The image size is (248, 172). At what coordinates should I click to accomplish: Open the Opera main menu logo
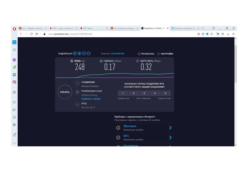tap(15, 29)
